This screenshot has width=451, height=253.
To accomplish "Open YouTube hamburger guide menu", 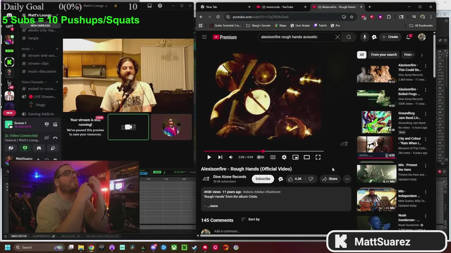I will click(204, 37).
